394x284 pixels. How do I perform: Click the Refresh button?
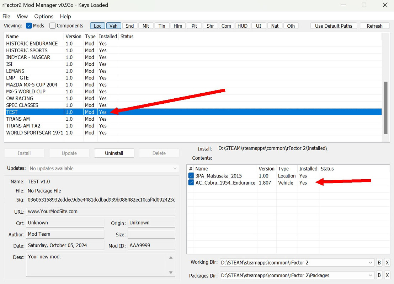click(x=374, y=26)
